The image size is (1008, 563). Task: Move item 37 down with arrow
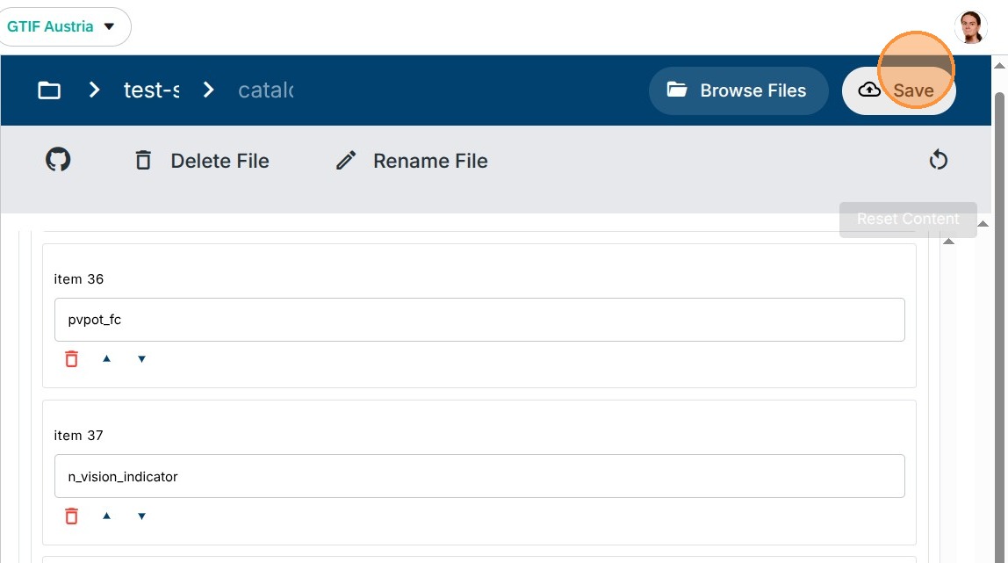(141, 516)
